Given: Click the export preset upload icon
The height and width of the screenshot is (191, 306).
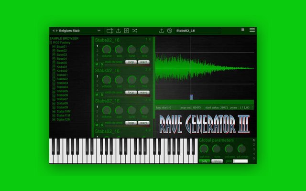Looking at the screenshot, I should tap(118, 31).
